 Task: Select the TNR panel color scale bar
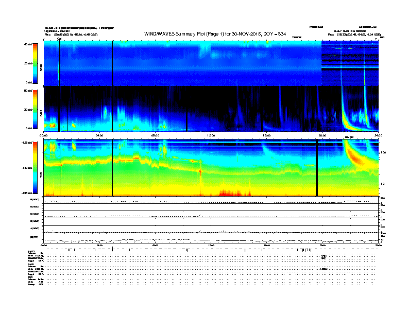click(x=35, y=168)
